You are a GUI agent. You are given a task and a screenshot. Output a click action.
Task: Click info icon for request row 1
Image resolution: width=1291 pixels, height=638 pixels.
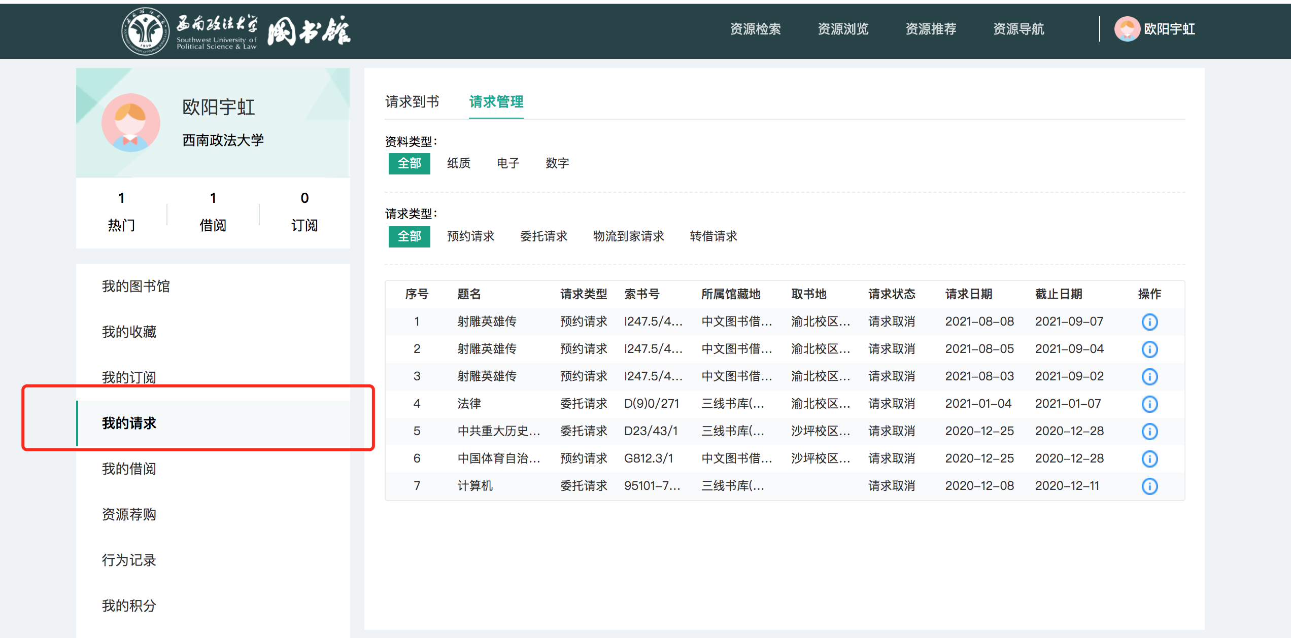tap(1149, 322)
